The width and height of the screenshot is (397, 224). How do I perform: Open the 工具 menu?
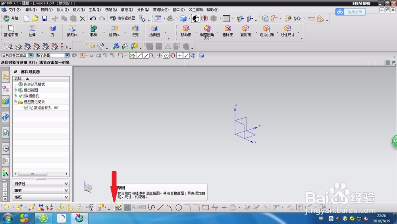95,10
